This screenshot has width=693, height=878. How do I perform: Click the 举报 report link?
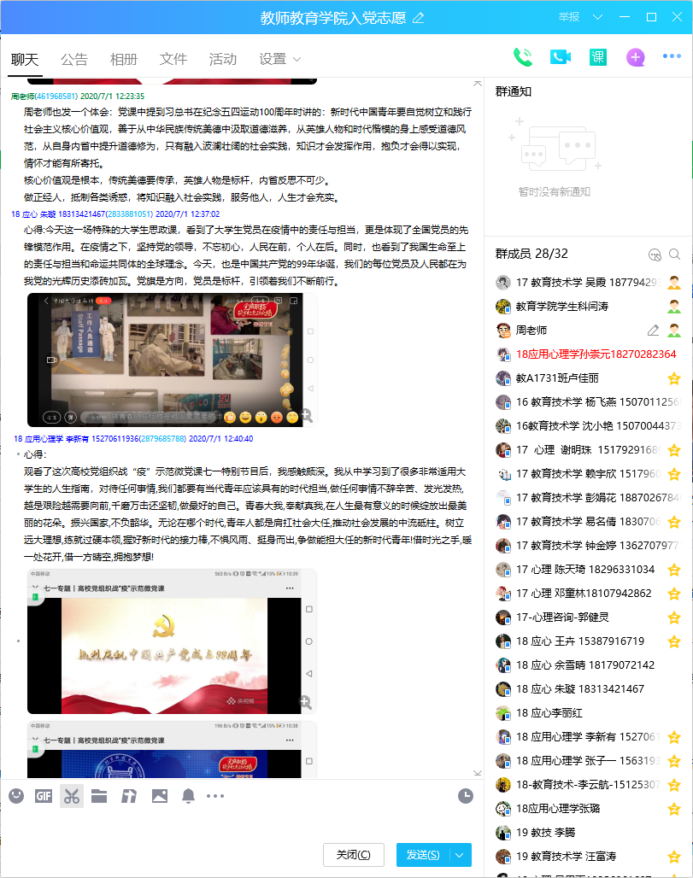[569, 17]
